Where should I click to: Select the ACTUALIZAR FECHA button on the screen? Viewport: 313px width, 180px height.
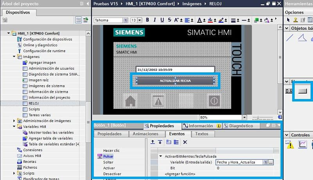click(175, 81)
